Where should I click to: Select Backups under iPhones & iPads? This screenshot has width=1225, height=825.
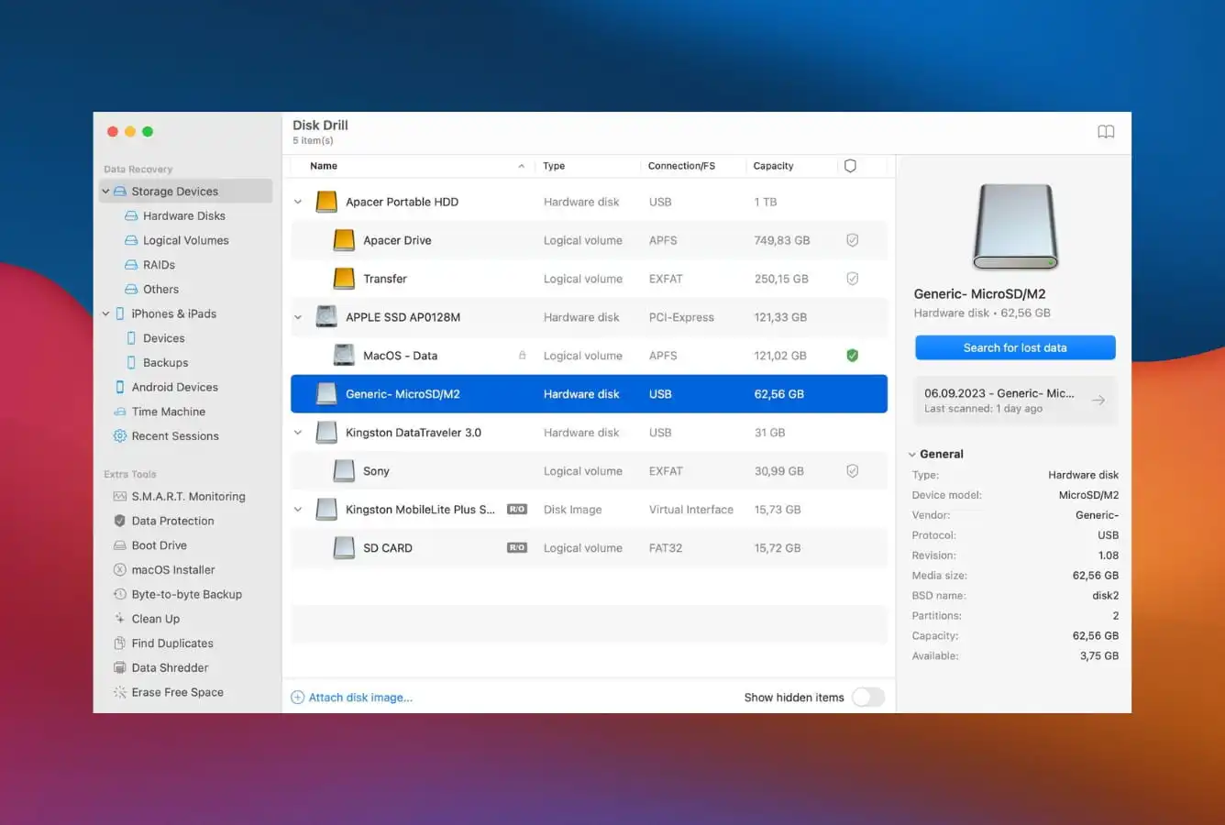[x=157, y=363]
